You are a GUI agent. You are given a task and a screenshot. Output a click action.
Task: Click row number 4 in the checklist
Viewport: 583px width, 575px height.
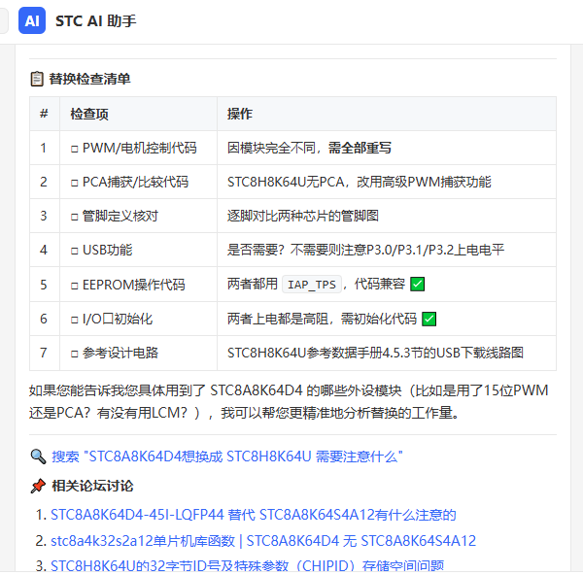pos(44,250)
